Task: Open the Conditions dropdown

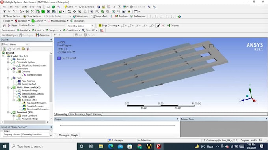Action: [x=71, y=30]
